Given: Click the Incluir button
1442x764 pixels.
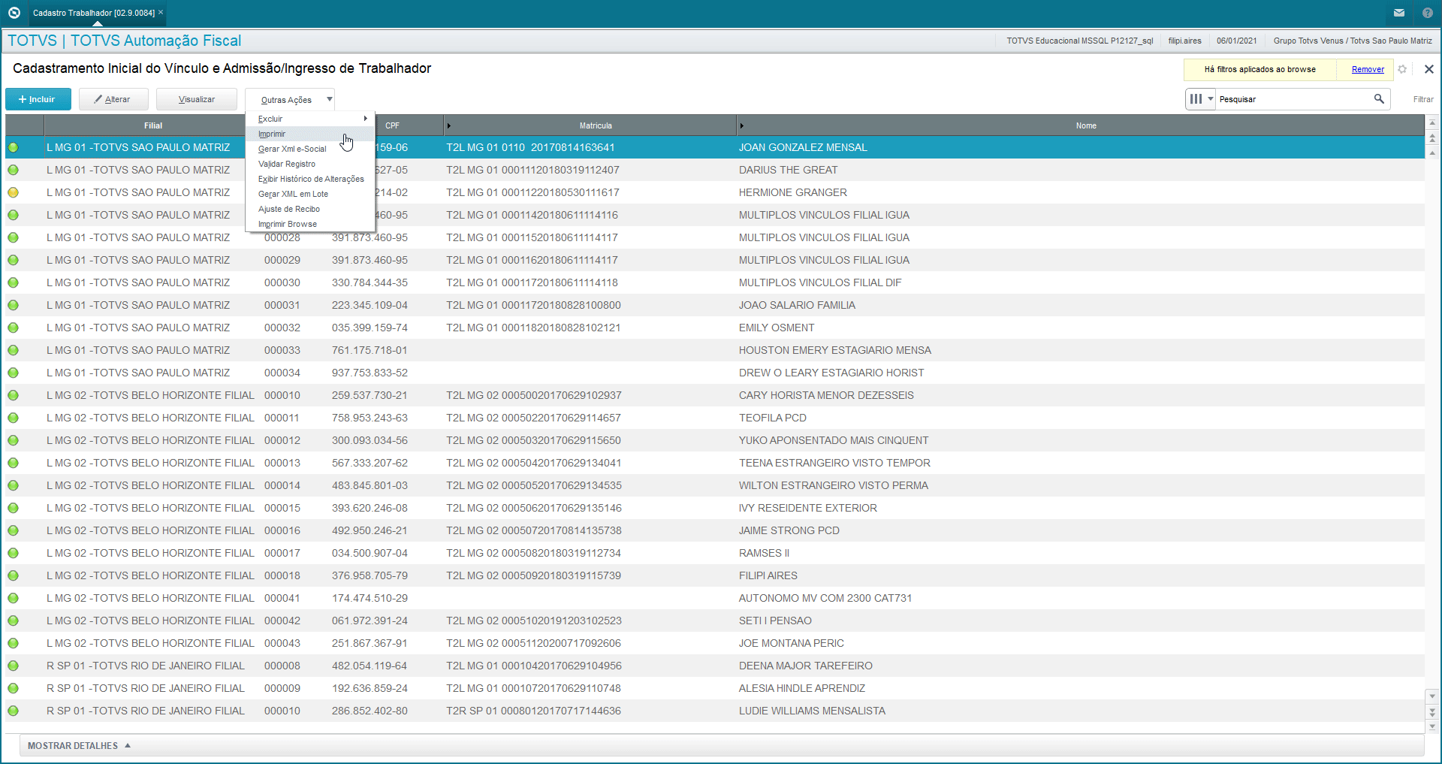Looking at the screenshot, I should pyautogui.click(x=38, y=99).
